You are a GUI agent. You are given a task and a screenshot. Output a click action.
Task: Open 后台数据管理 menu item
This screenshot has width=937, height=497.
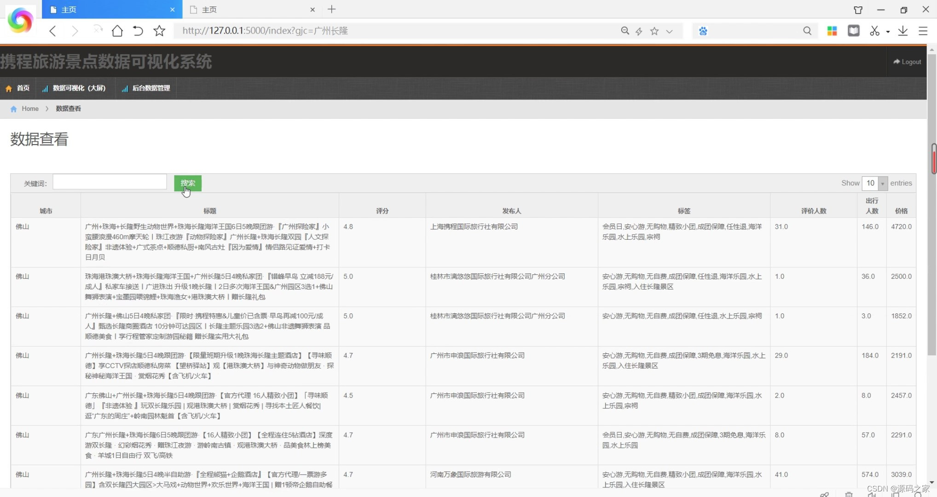click(146, 88)
